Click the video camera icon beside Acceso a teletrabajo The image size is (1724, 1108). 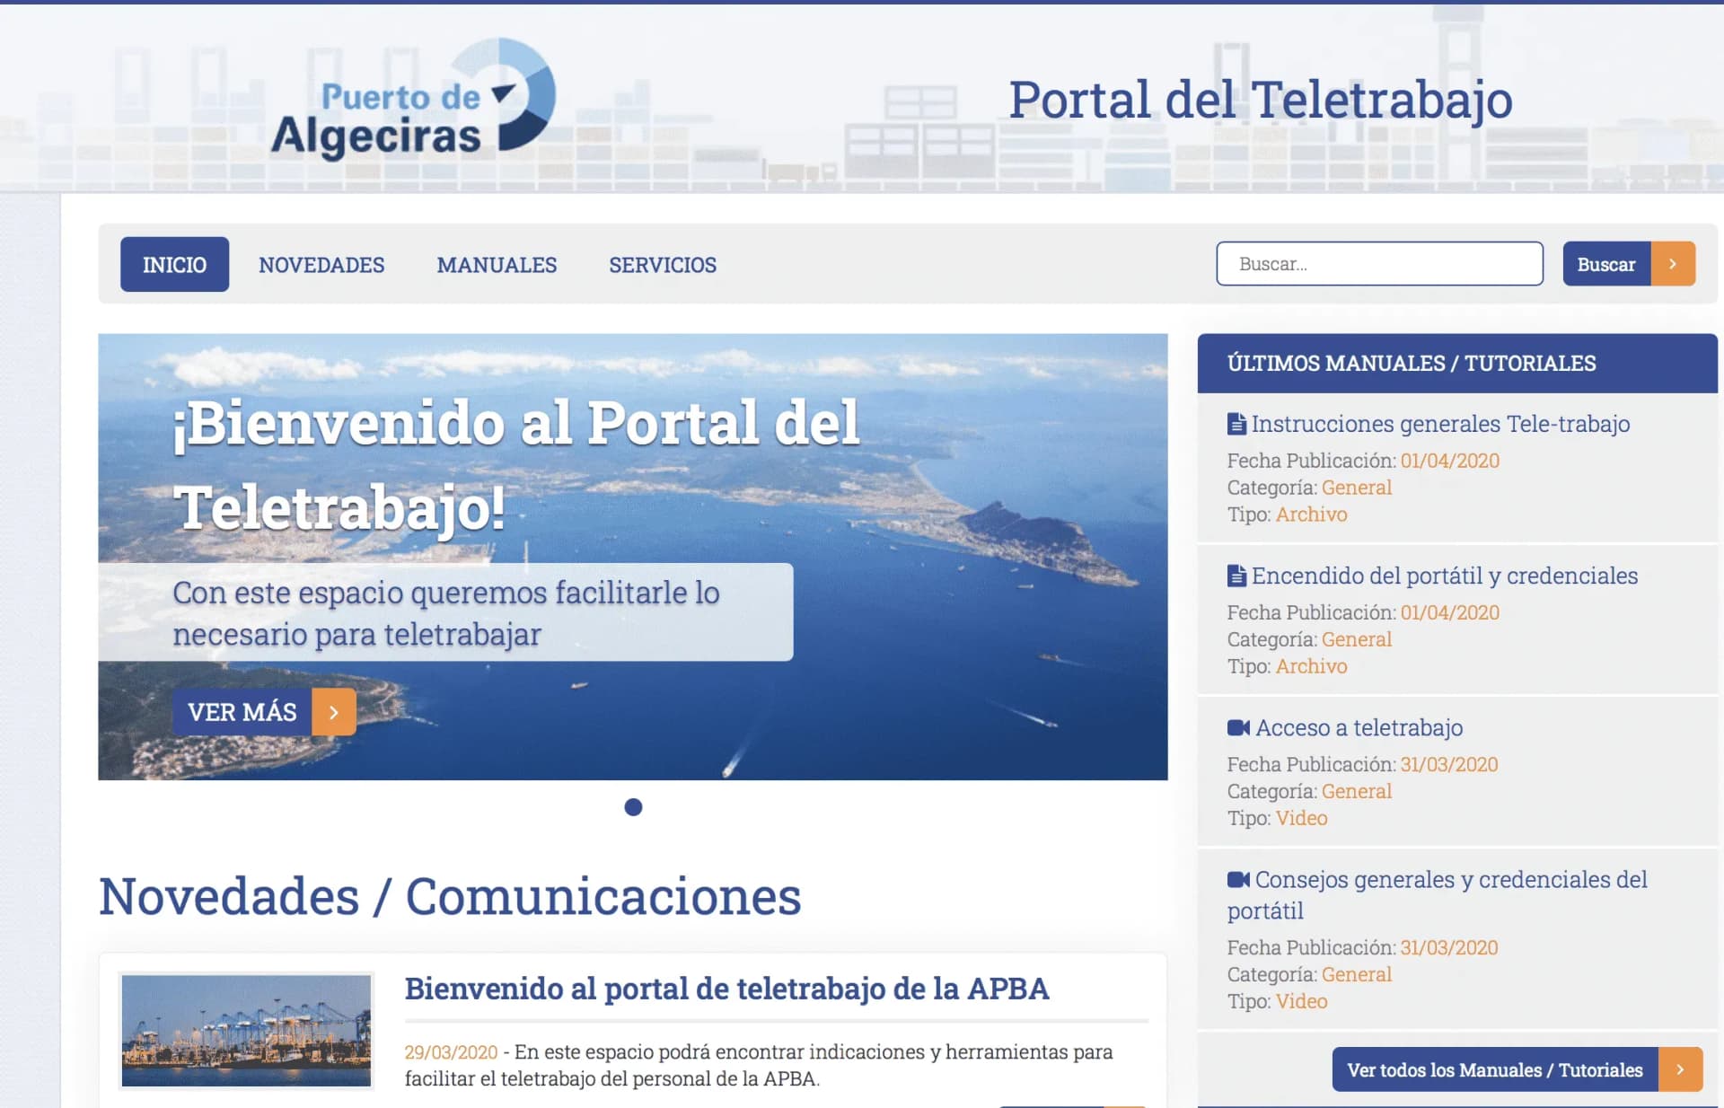click(1238, 727)
